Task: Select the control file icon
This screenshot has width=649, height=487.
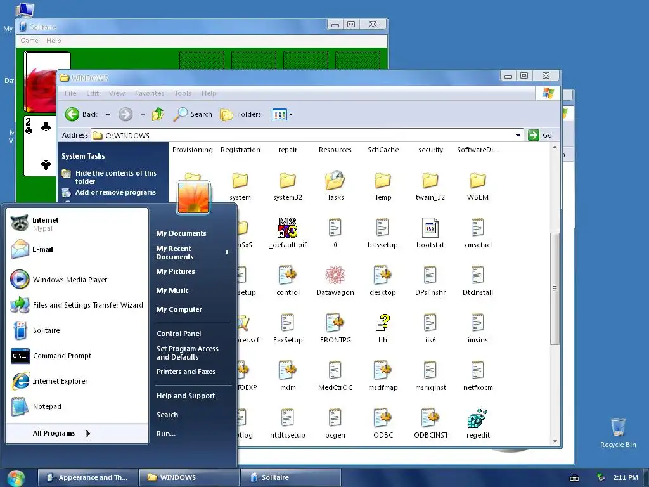Action: [x=288, y=275]
